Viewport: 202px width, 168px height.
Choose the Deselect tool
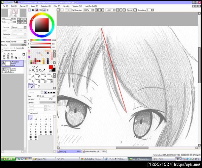pyautogui.click(x=50, y=81)
